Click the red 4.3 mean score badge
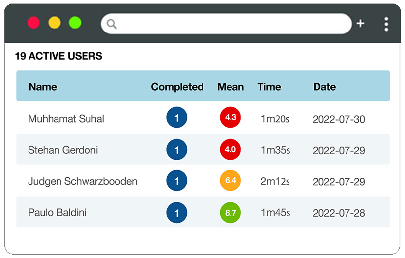Image resolution: width=405 pixels, height=258 pixels. [x=230, y=118]
